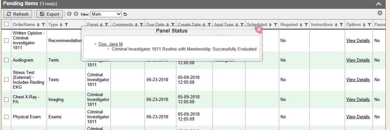Image resolution: width=390 pixels, height=130 pixels.
Task: Click the gear settings icon
Action: 380,13
